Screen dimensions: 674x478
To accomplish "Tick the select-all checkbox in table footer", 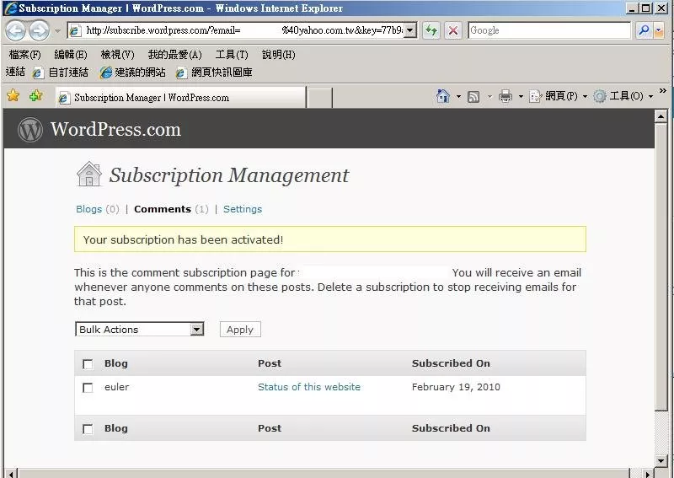I will pyautogui.click(x=88, y=429).
